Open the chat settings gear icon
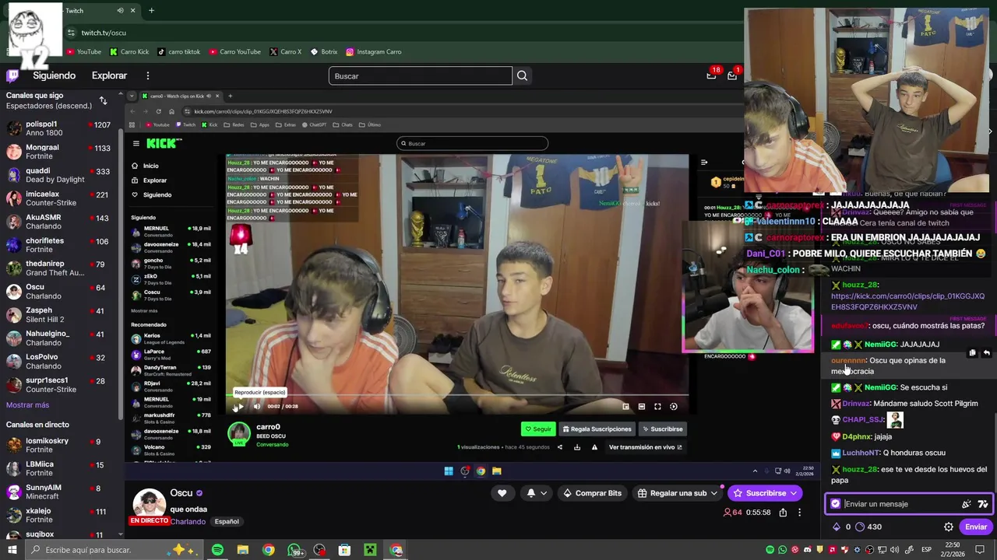Image resolution: width=997 pixels, height=560 pixels. [x=949, y=527]
